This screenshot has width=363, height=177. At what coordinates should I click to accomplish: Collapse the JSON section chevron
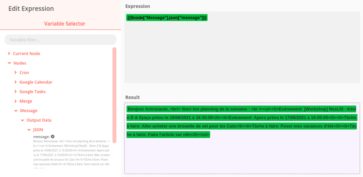point(29,130)
